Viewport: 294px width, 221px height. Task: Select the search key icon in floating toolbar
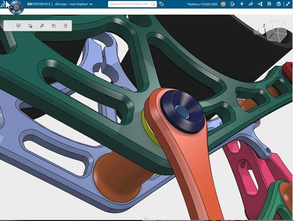point(42,25)
